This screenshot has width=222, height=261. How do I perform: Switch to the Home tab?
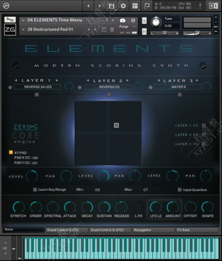coord(23,230)
